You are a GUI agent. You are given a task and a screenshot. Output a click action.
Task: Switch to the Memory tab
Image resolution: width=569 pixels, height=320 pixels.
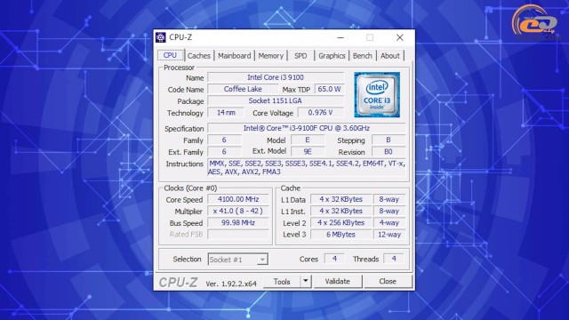coord(270,56)
